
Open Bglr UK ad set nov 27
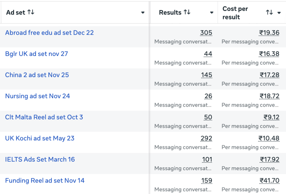(x=37, y=54)
